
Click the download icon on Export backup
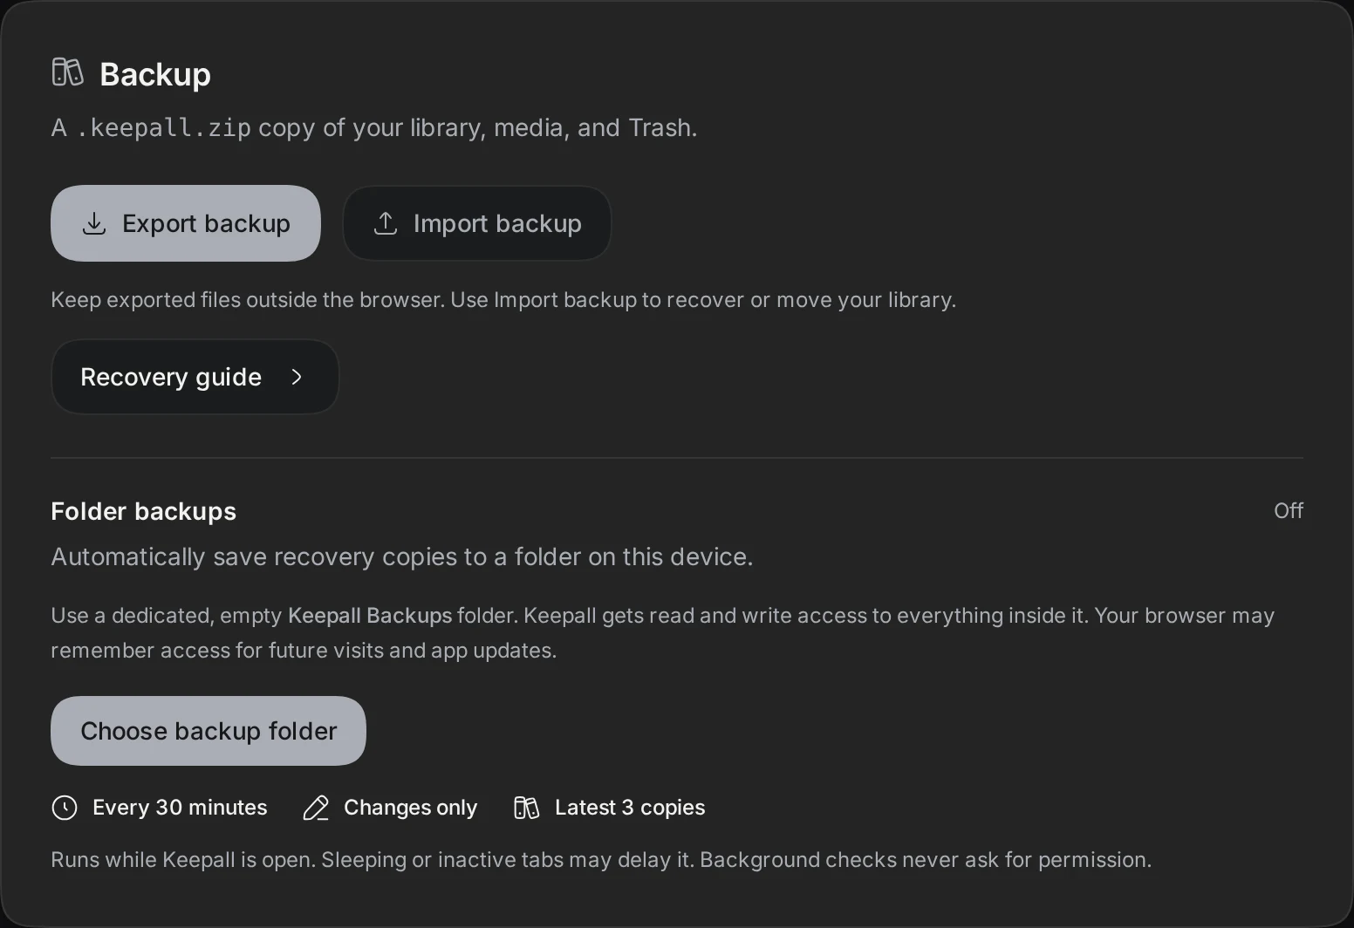point(94,224)
